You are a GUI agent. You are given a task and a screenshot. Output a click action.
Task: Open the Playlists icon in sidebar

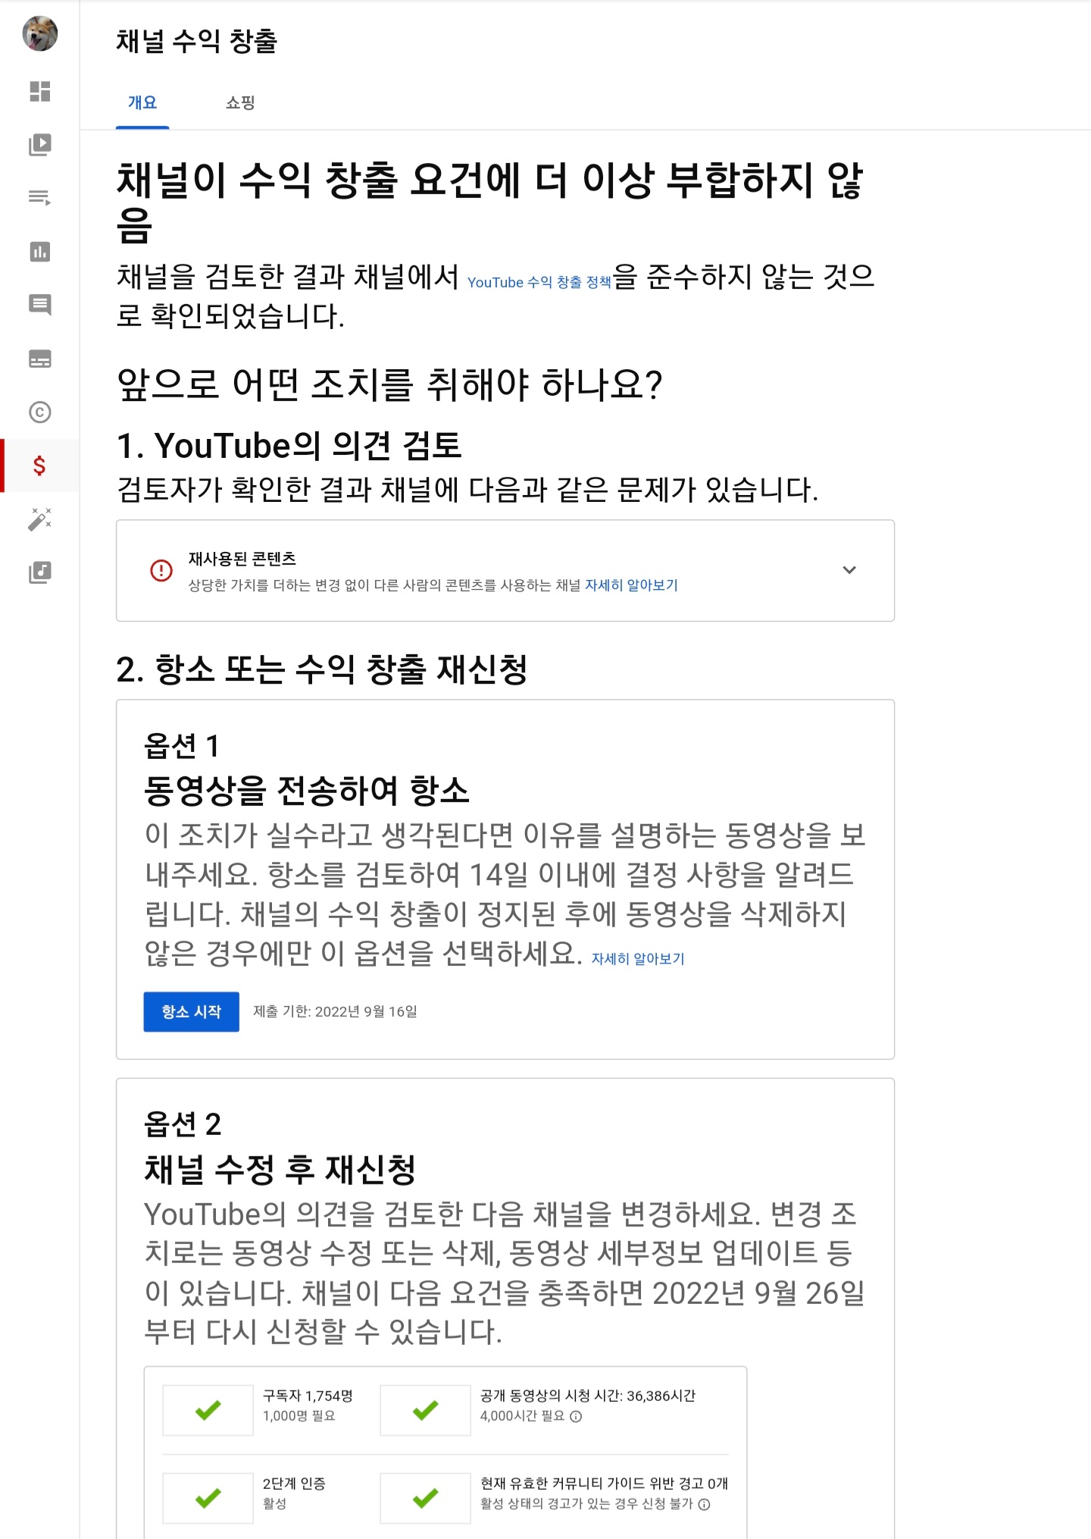(40, 198)
